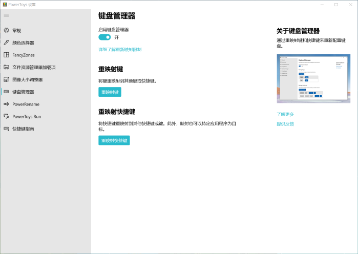The height and width of the screenshot is (254, 358).
Task: Switch to the PowerToys Run page
Action: [x=46, y=117]
